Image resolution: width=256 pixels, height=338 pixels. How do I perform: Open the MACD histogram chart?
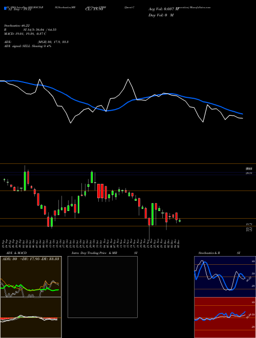[31, 318]
